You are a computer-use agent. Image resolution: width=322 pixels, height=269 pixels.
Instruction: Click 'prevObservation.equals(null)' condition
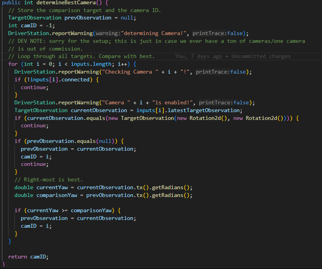pyautogui.click(x=71, y=141)
